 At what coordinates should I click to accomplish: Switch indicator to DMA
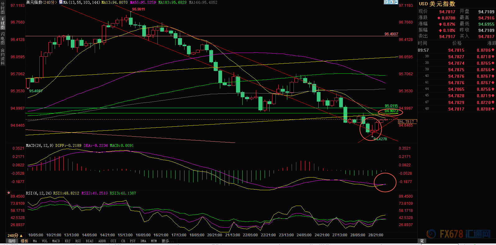143,241
